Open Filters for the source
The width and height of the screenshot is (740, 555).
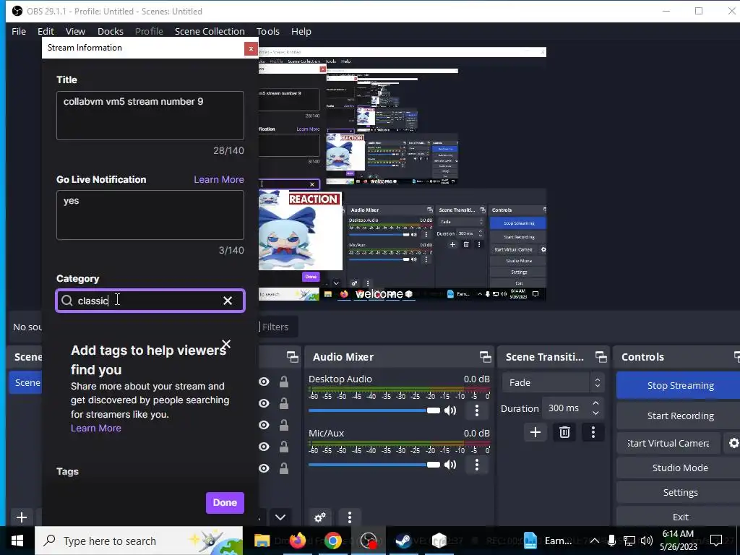(274, 327)
